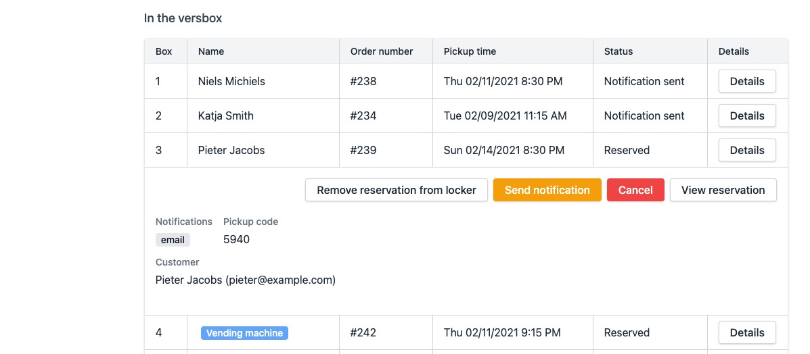Hit the red Cancel button
810x354 pixels.
635,190
